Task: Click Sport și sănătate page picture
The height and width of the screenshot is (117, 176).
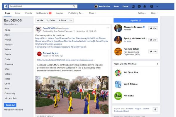Action: click(118, 40)
